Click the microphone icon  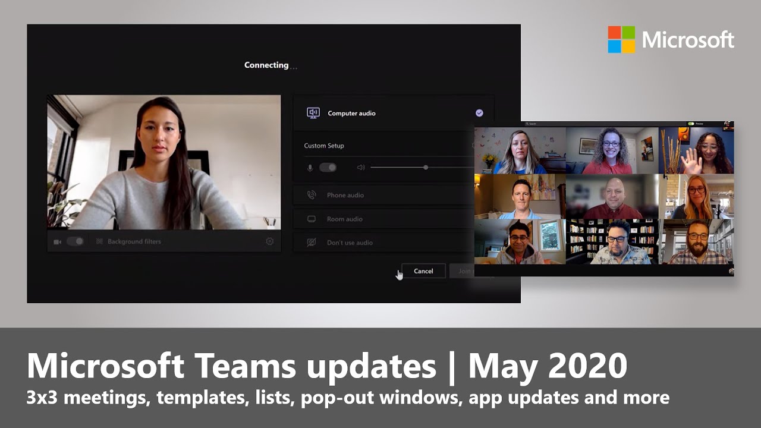point(310,168)
